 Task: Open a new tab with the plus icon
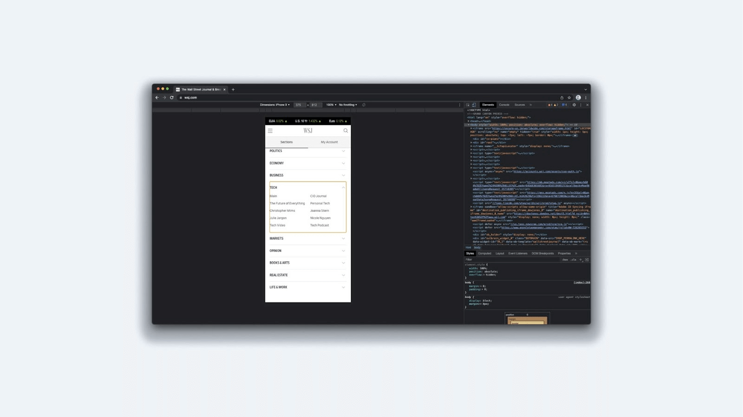point(233,89)
